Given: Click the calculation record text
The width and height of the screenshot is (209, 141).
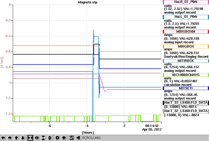Looking at the screenshot, I should click(178, 85).
